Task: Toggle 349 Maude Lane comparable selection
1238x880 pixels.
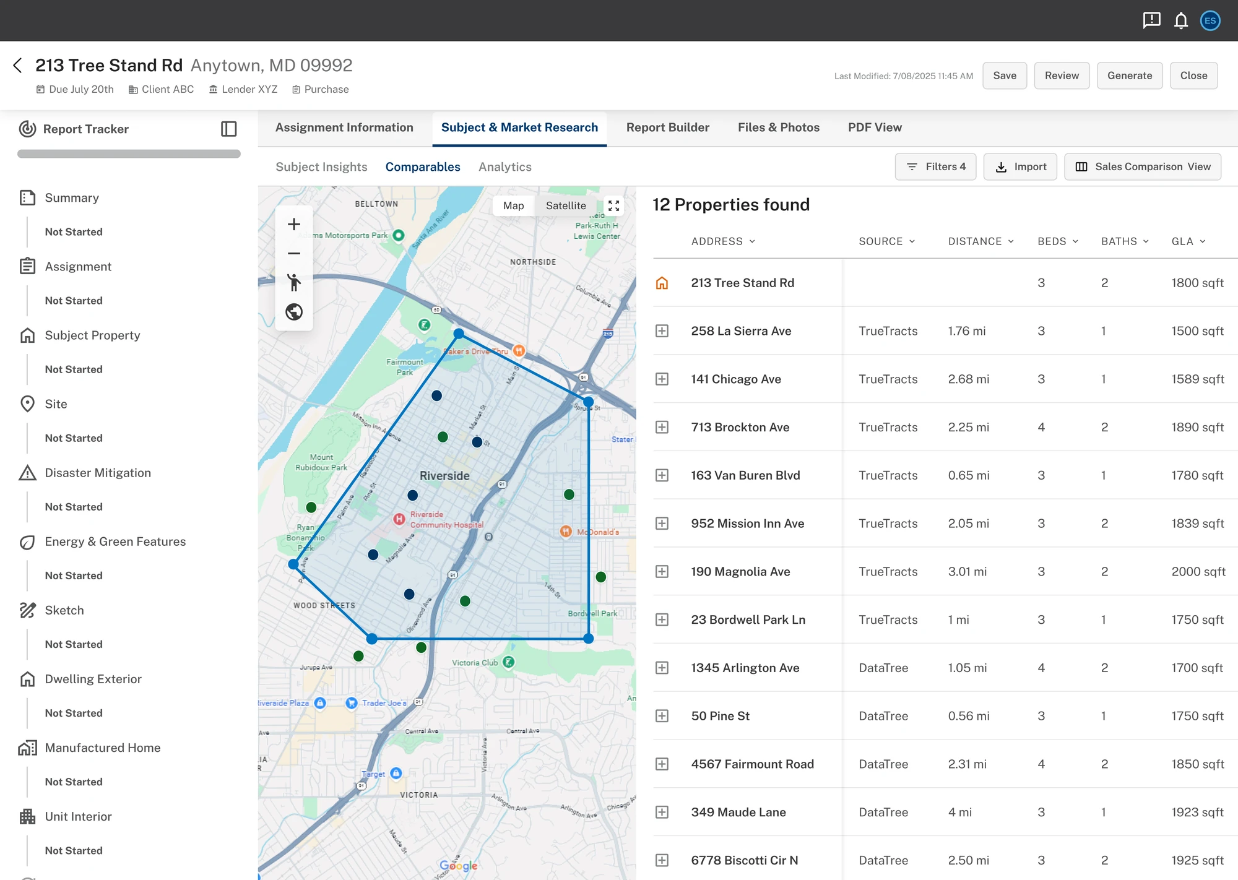Action: 662,812
